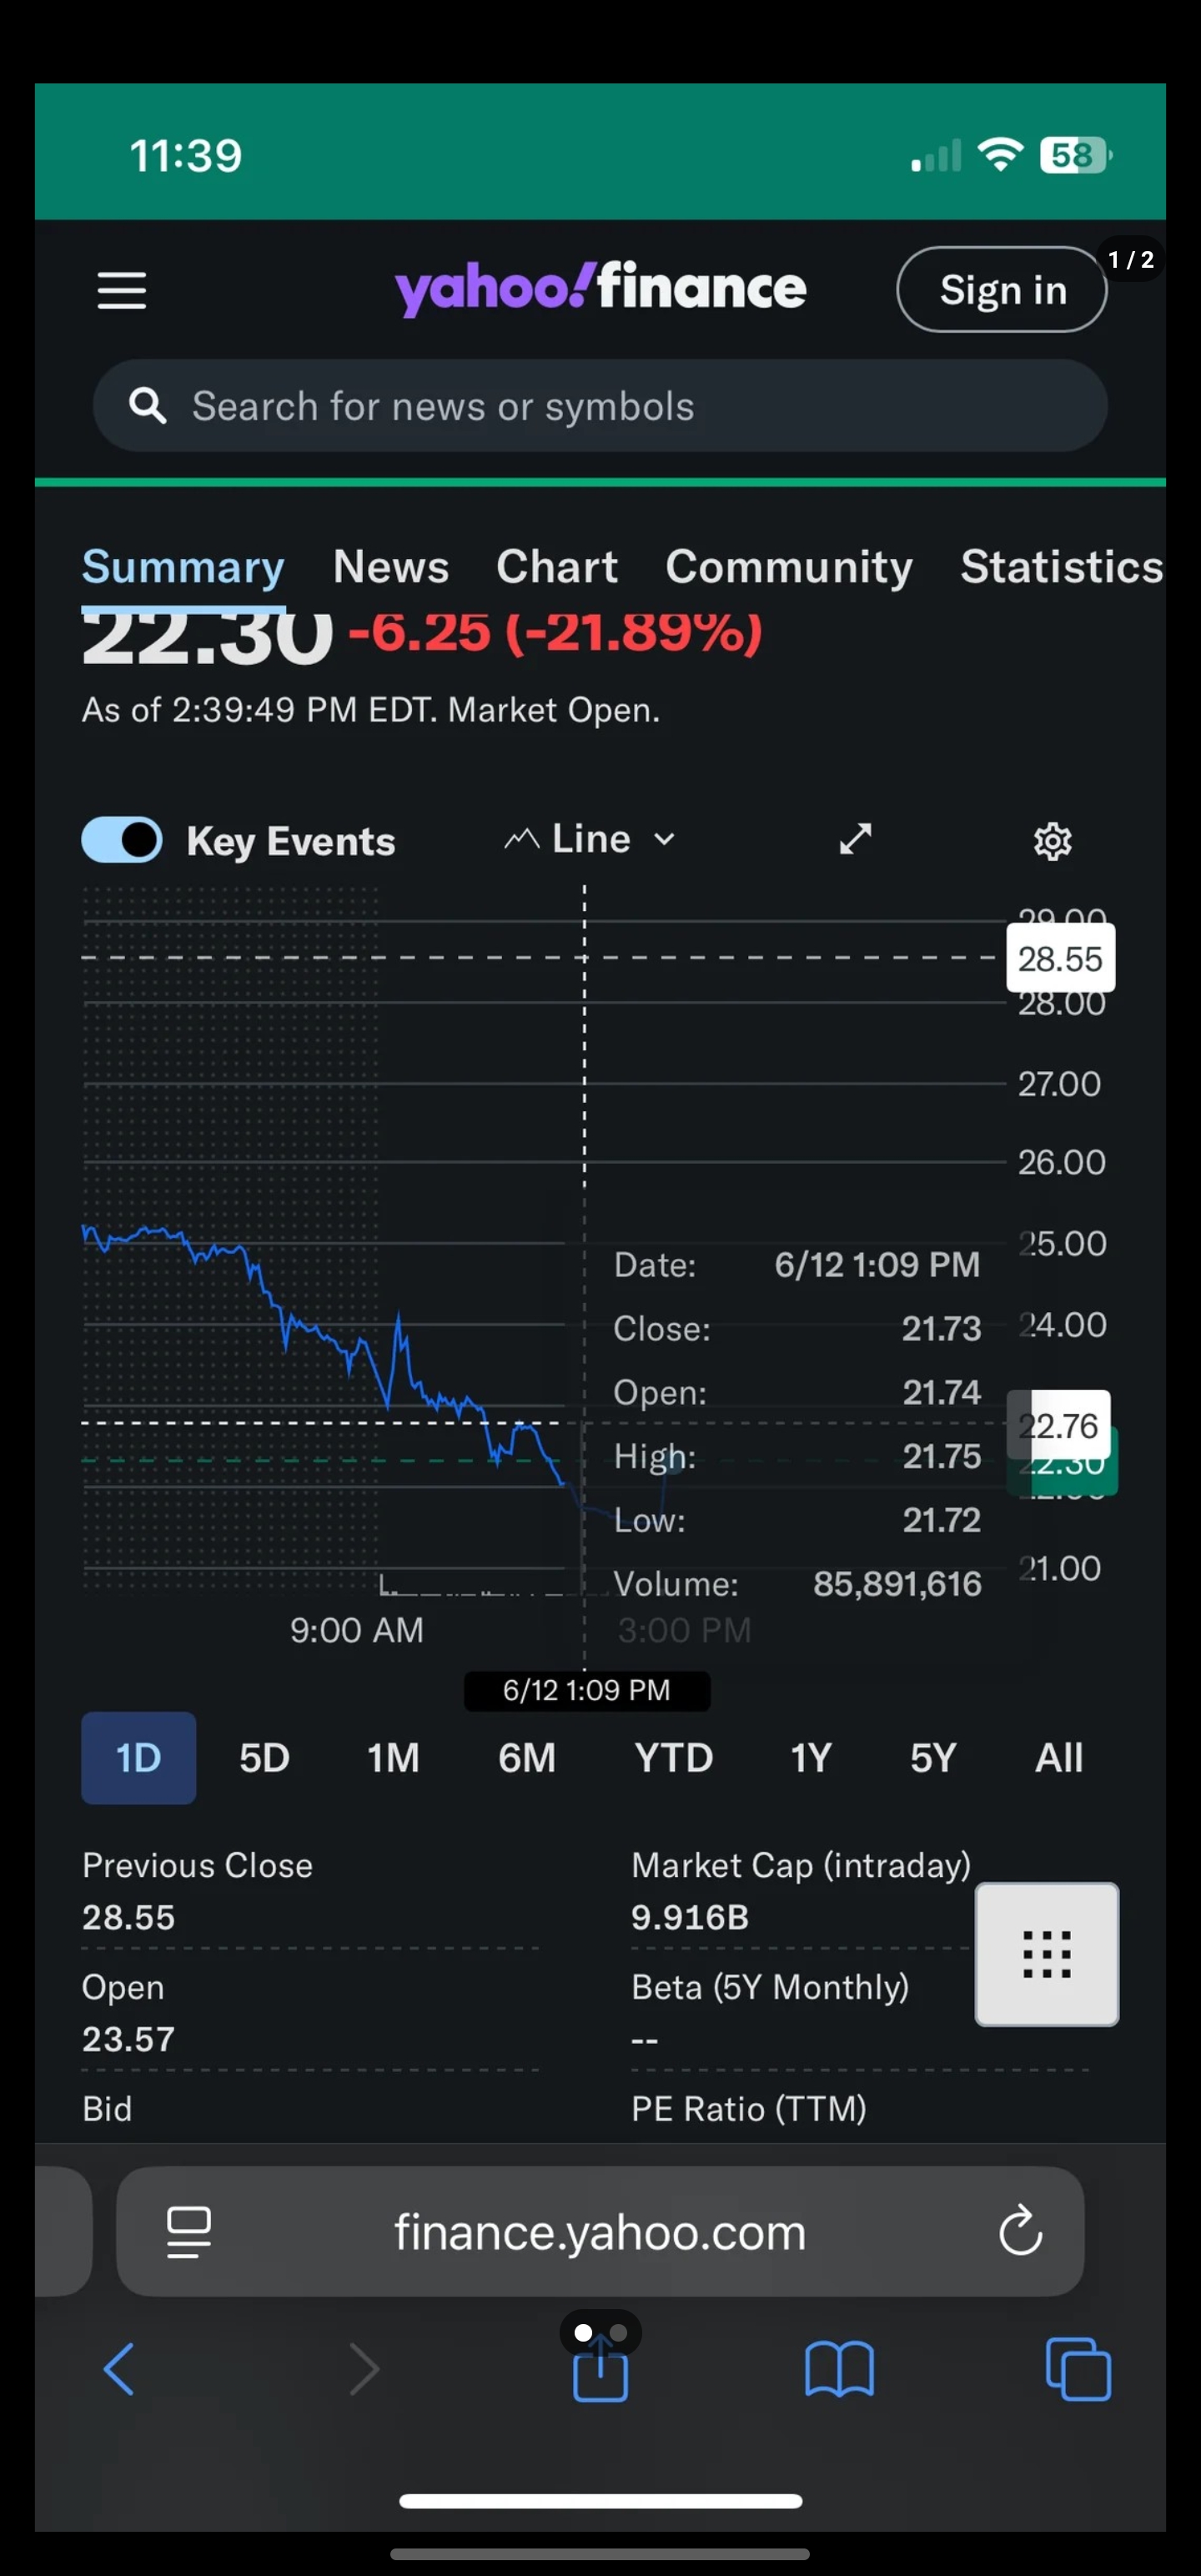Tap the 1 / 2 page counter badge
Image resolution: width=1201 pixels, height=2576 pixels.
coord(1131,260)
